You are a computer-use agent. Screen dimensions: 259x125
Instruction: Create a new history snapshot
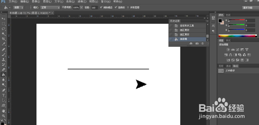197,44
